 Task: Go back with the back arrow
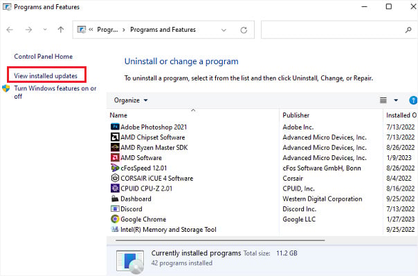coord(10,30)
